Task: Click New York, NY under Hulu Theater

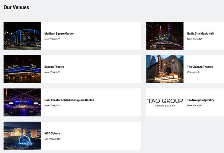Action: tap(52, 105)
